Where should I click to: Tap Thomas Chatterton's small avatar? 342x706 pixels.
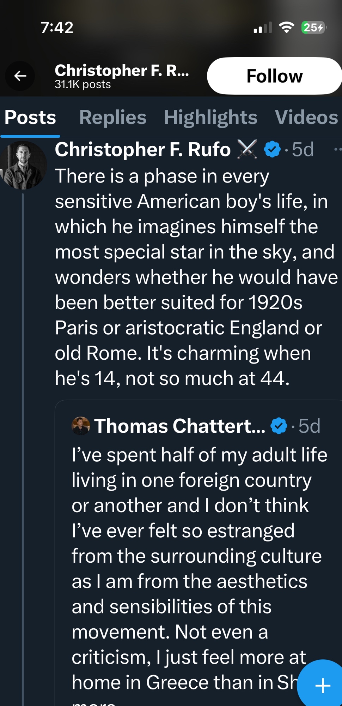coord(81,426)
